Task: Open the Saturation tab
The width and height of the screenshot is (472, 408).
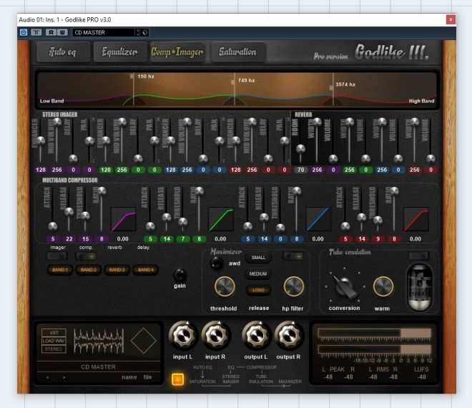Action: tap(238, 52)
